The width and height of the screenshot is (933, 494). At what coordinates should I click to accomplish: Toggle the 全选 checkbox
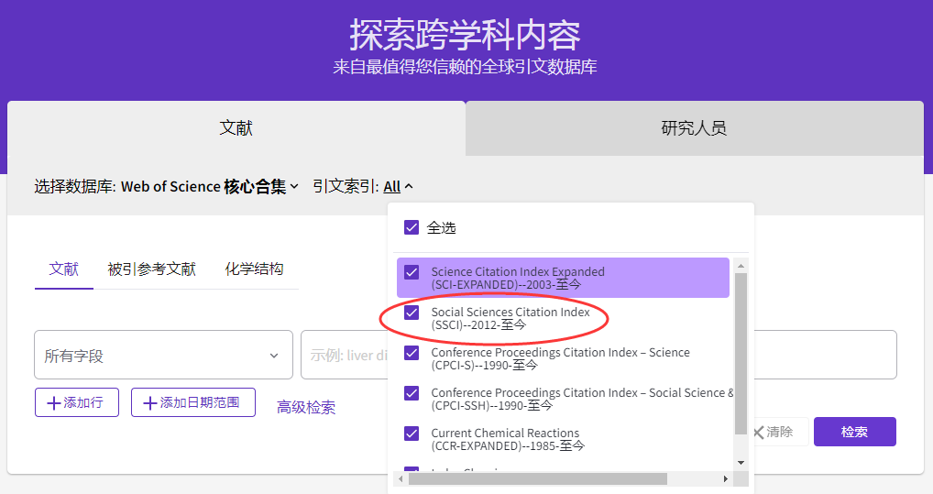coord(412,227)
